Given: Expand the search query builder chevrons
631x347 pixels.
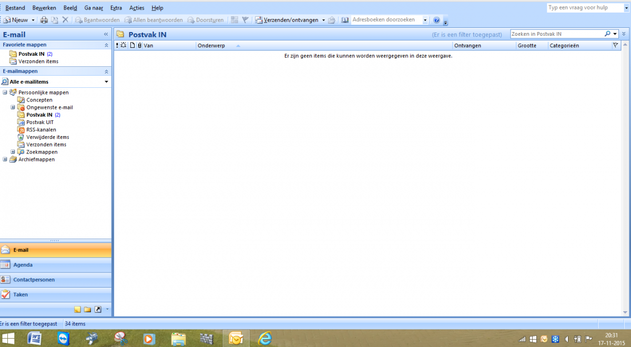Looking at the screenshot, I should pos(624,34).
